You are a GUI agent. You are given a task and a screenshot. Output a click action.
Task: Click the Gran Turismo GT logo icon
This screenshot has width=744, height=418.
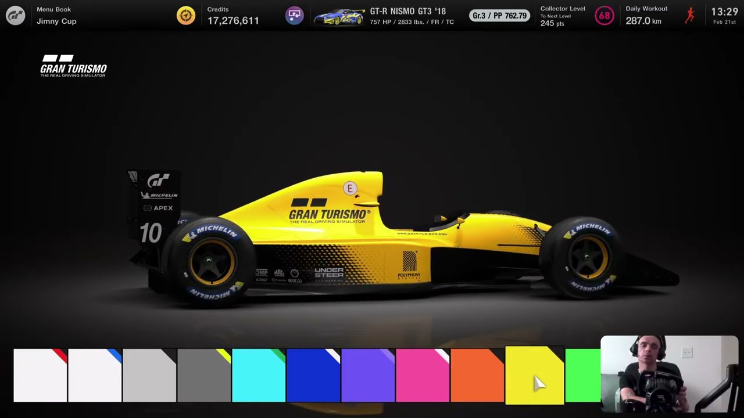tap(16, 16)
